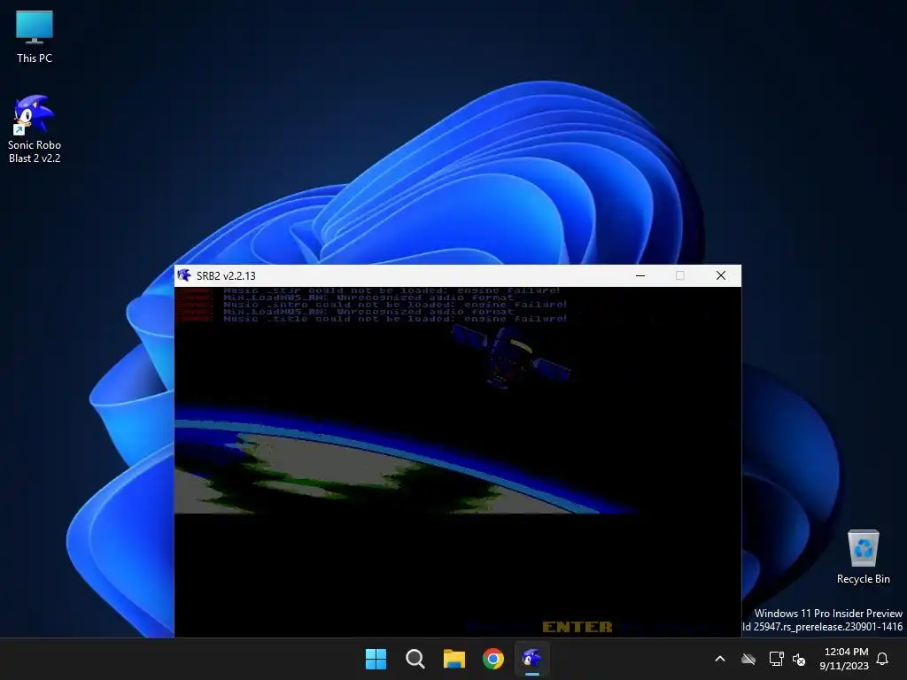Show hidden system tray icons
Screen dimensions: 907x680
pos(720,659)
